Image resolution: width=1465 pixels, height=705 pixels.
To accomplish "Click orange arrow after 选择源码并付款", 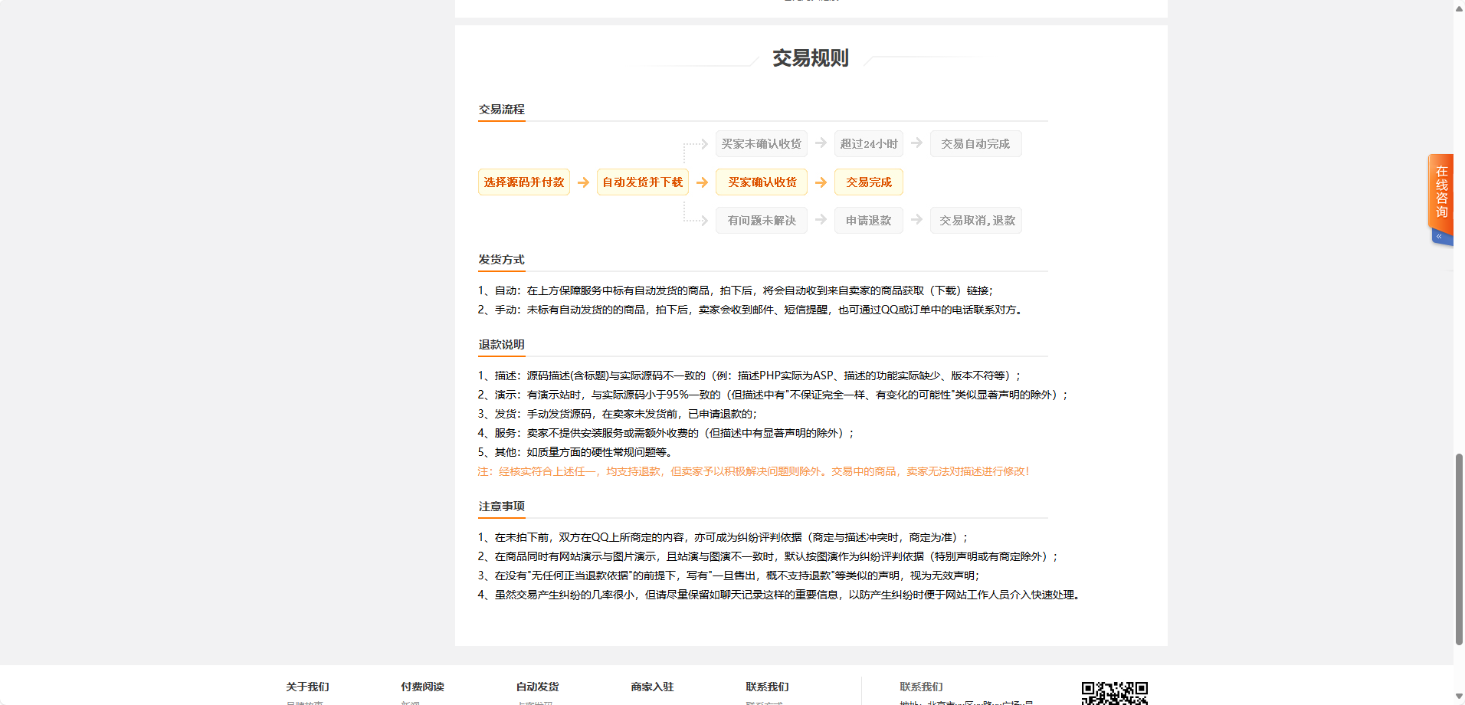I will [x=583, y=182].
